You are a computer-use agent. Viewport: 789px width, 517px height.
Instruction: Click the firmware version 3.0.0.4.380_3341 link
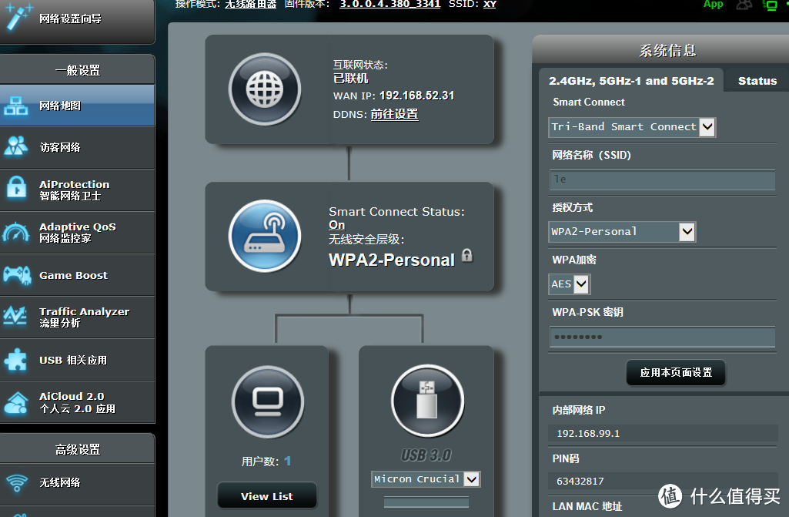pyautogui.click(x=390, y=4)
